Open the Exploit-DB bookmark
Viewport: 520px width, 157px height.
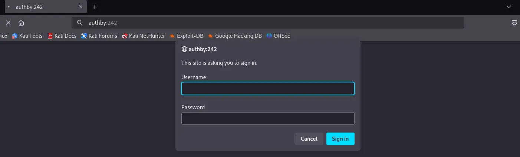coord(187,36)
